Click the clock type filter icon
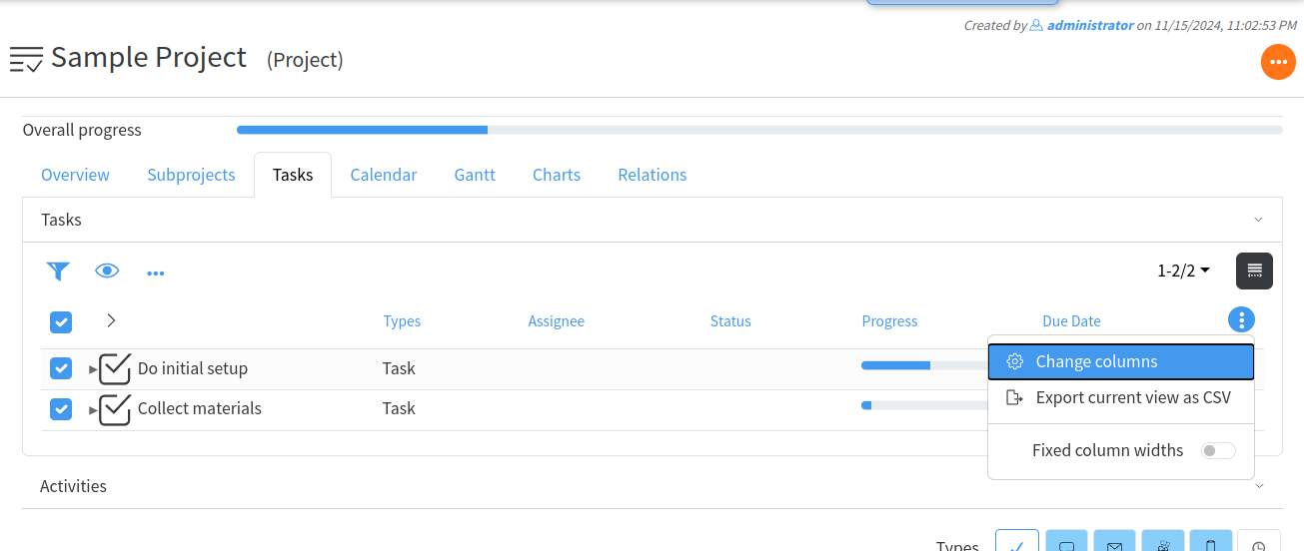Viewport: 1304px width, 551px height. point(1258,542)
